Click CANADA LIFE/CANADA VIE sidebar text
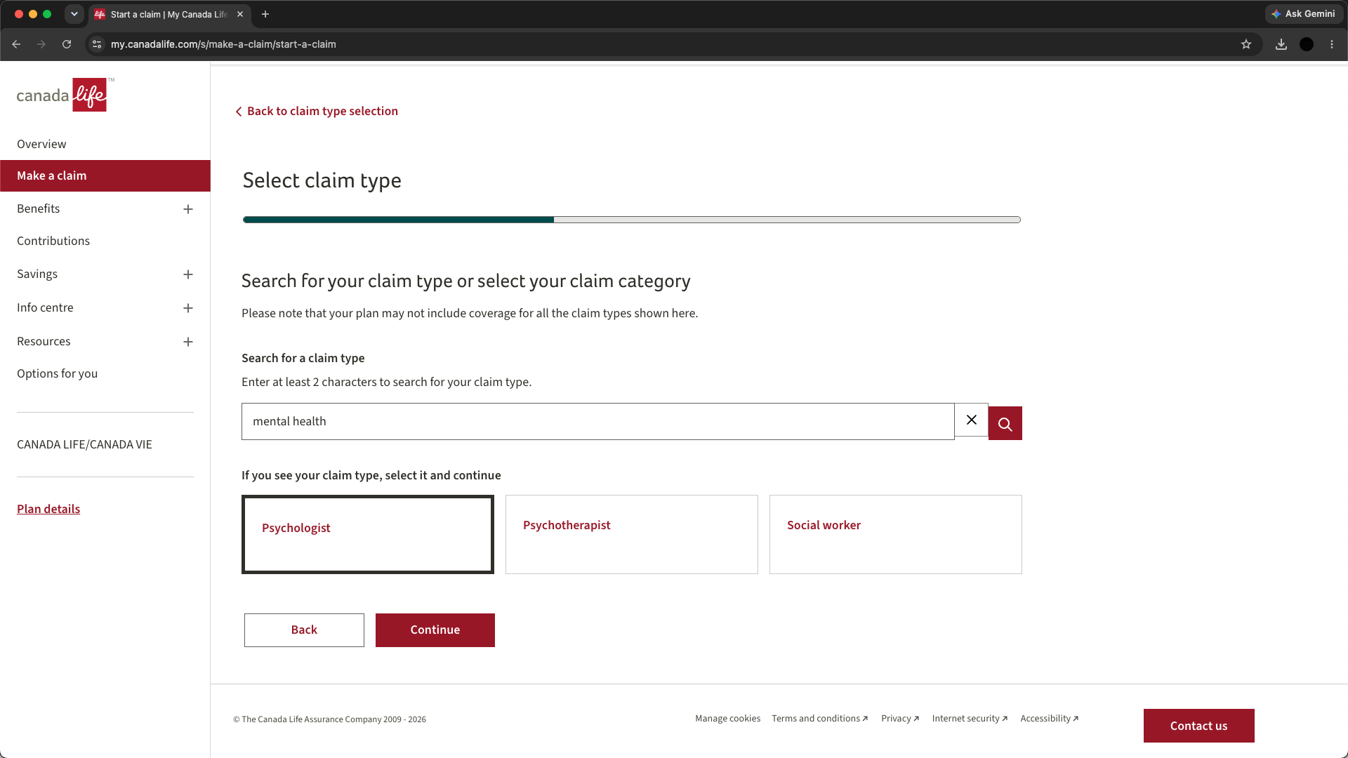Image resolution: width=1348 pixels, height=758 pixels. pos(84,444)
